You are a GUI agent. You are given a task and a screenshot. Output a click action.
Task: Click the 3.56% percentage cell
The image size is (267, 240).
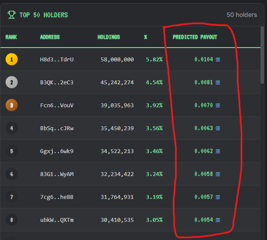[154, 128]
